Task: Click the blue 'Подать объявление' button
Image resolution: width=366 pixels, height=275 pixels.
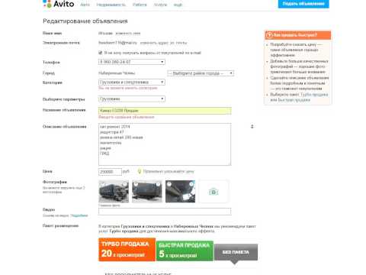Action: tap(303, 4)
